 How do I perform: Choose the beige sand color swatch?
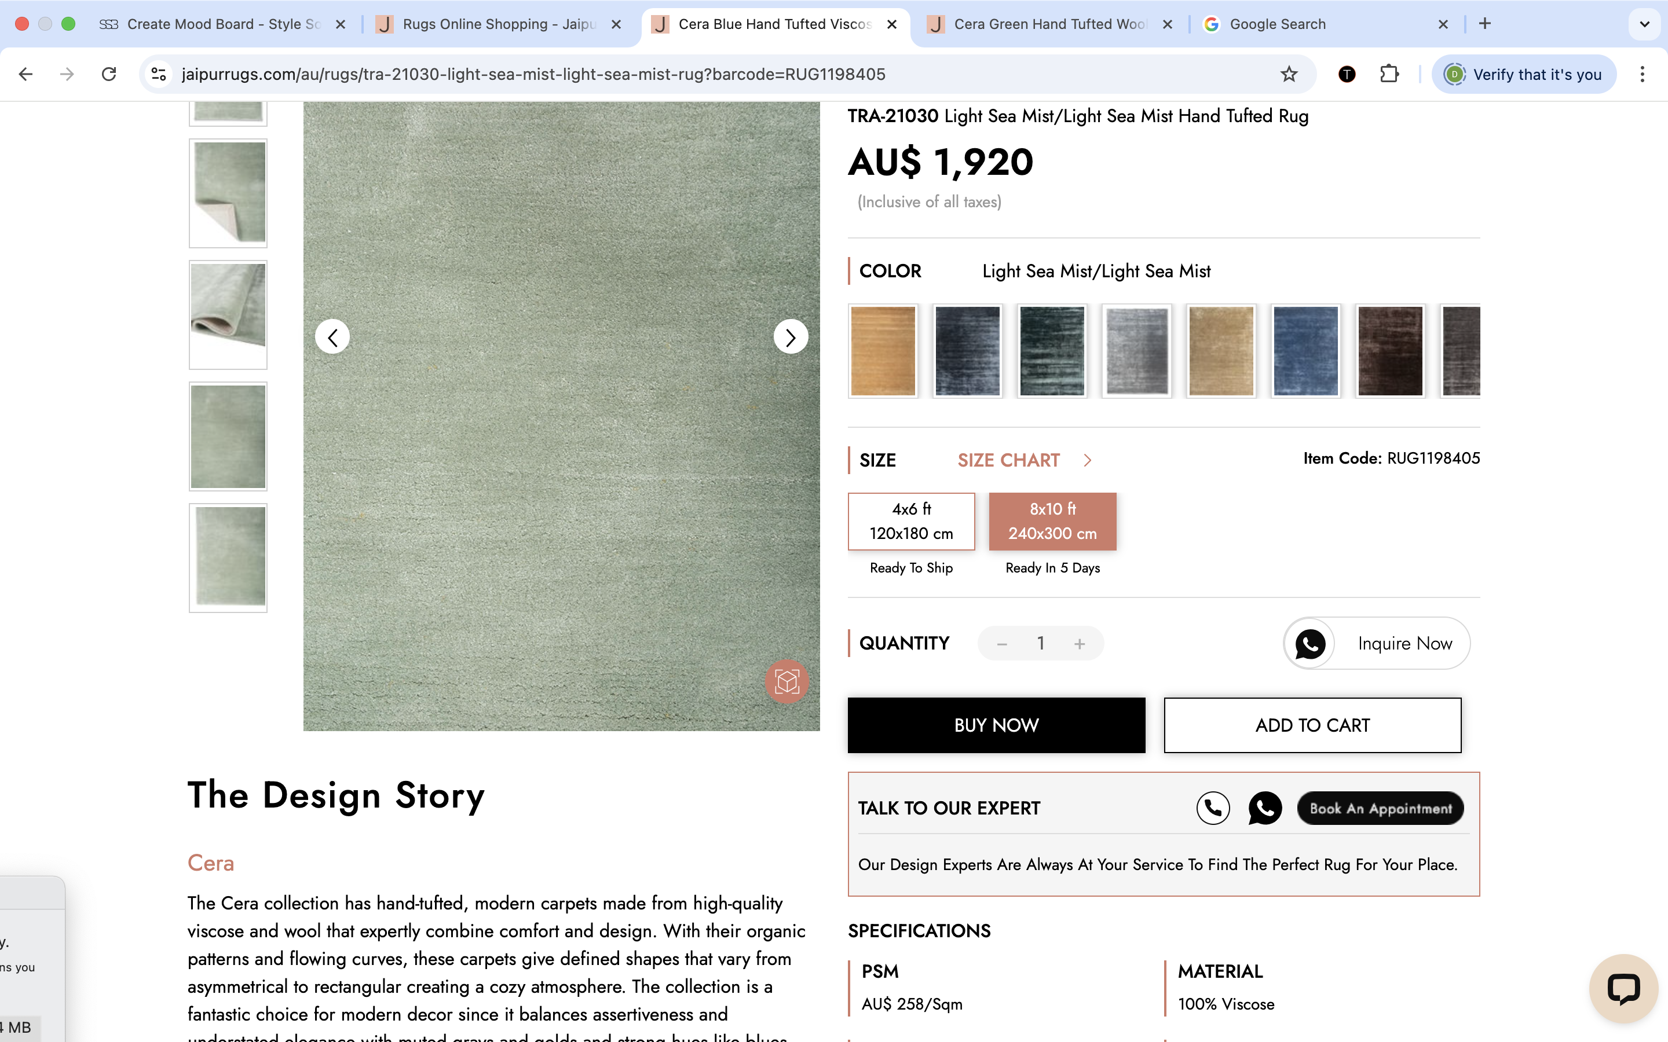1221,351
